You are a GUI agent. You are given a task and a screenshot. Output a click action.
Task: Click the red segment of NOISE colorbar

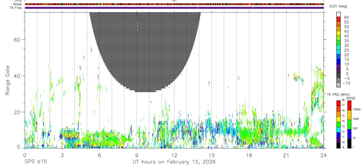(349, 105)
